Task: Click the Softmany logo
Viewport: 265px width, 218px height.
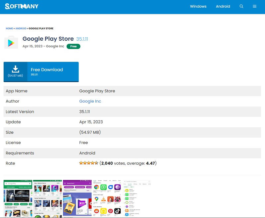Action: point(22,6)
